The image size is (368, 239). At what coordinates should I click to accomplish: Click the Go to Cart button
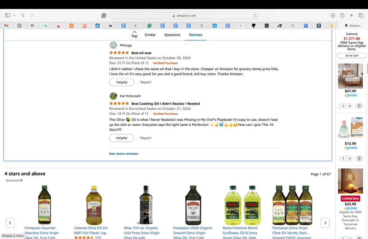(351, 56)
